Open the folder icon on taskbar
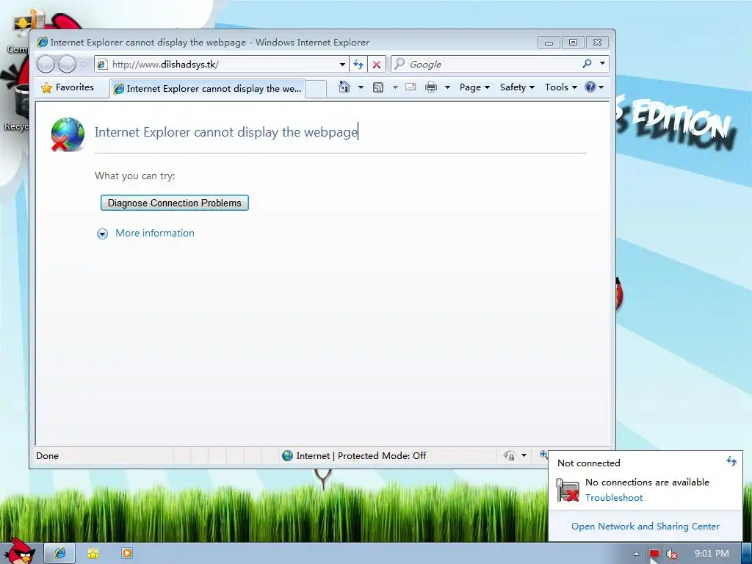Viewport: 752px width, 564px height. (x=93, y=554)
